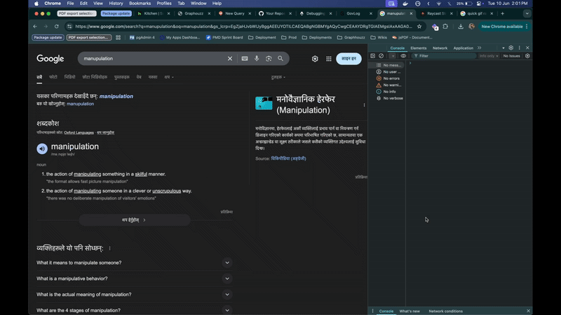The image size is (561, 315).
Task: Switch to the Network DevTools tab
Action: (x=440, y=48)
